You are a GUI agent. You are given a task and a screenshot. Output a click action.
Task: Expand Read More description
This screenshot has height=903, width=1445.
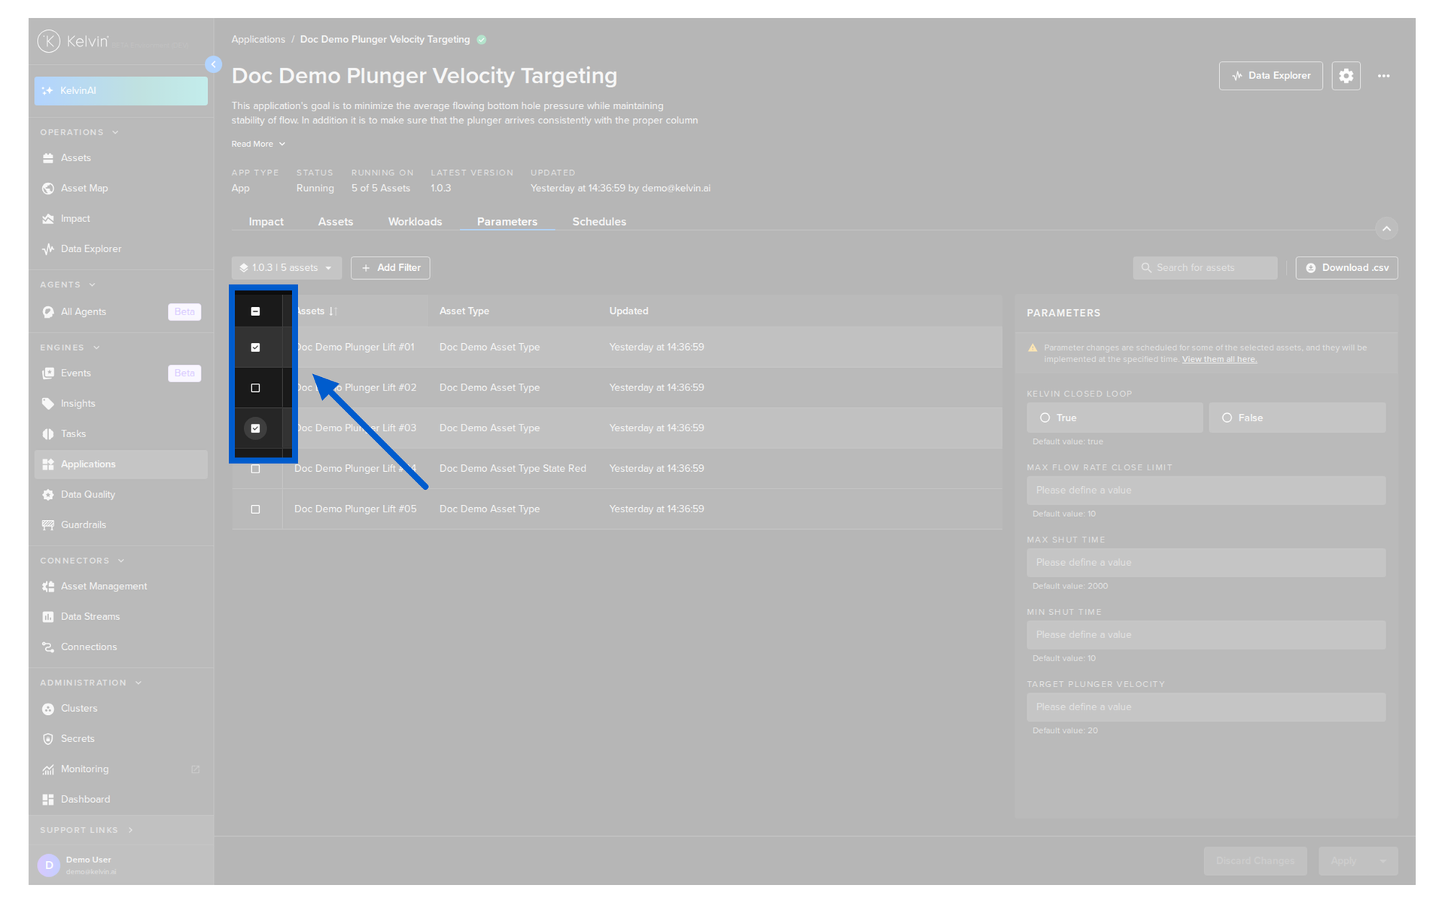click(x=258, y=144)
